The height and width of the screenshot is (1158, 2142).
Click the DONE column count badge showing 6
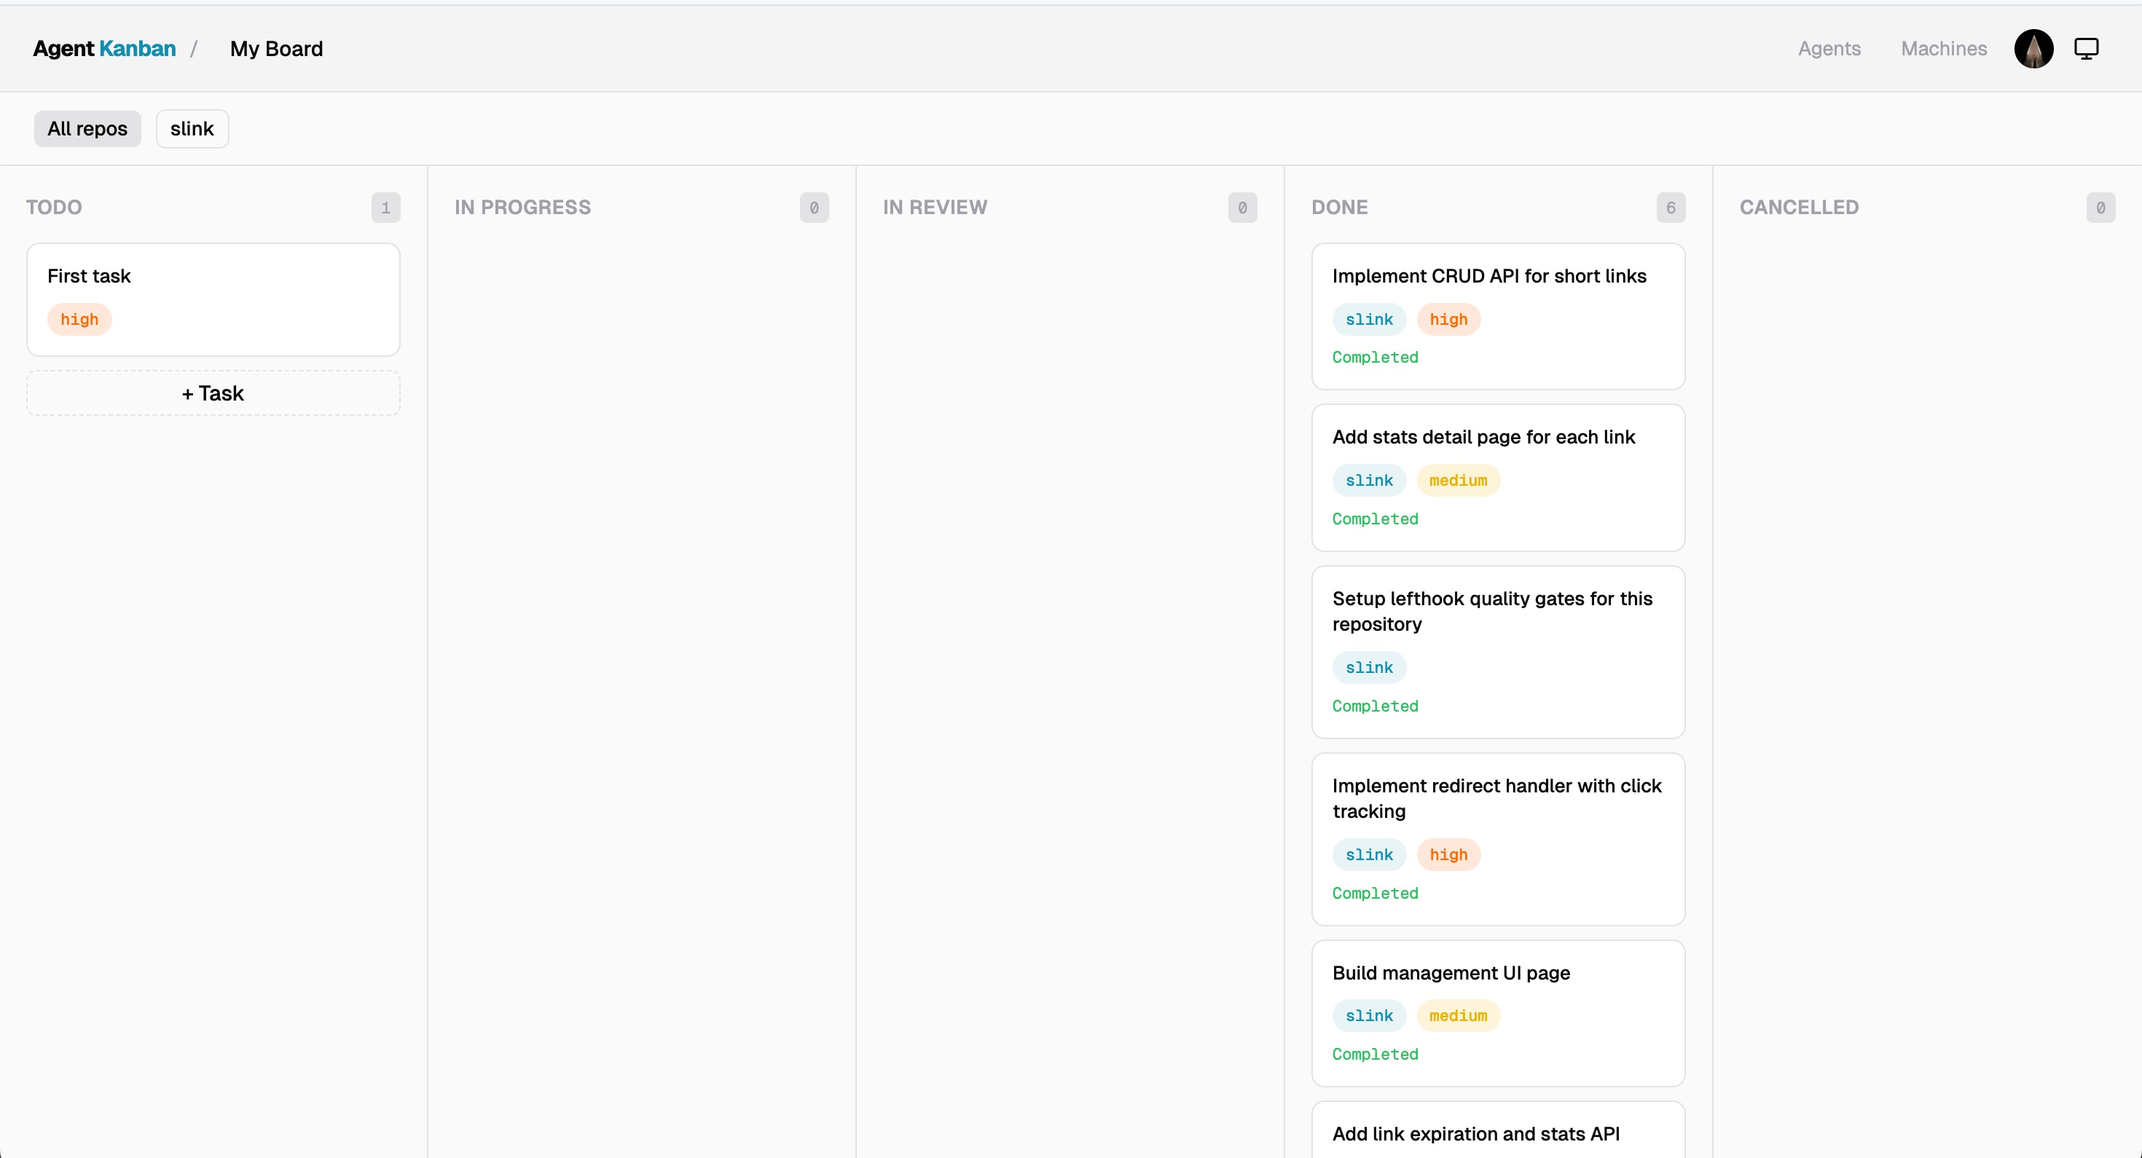1671,207
